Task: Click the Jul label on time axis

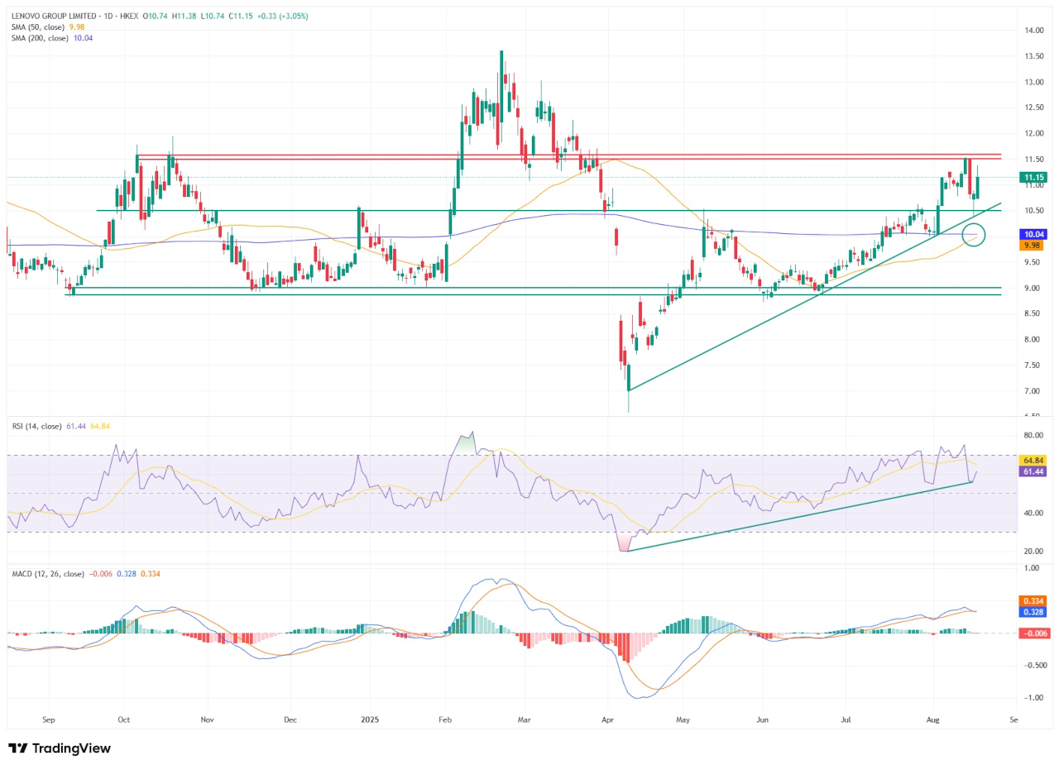Action: [846, 721]
